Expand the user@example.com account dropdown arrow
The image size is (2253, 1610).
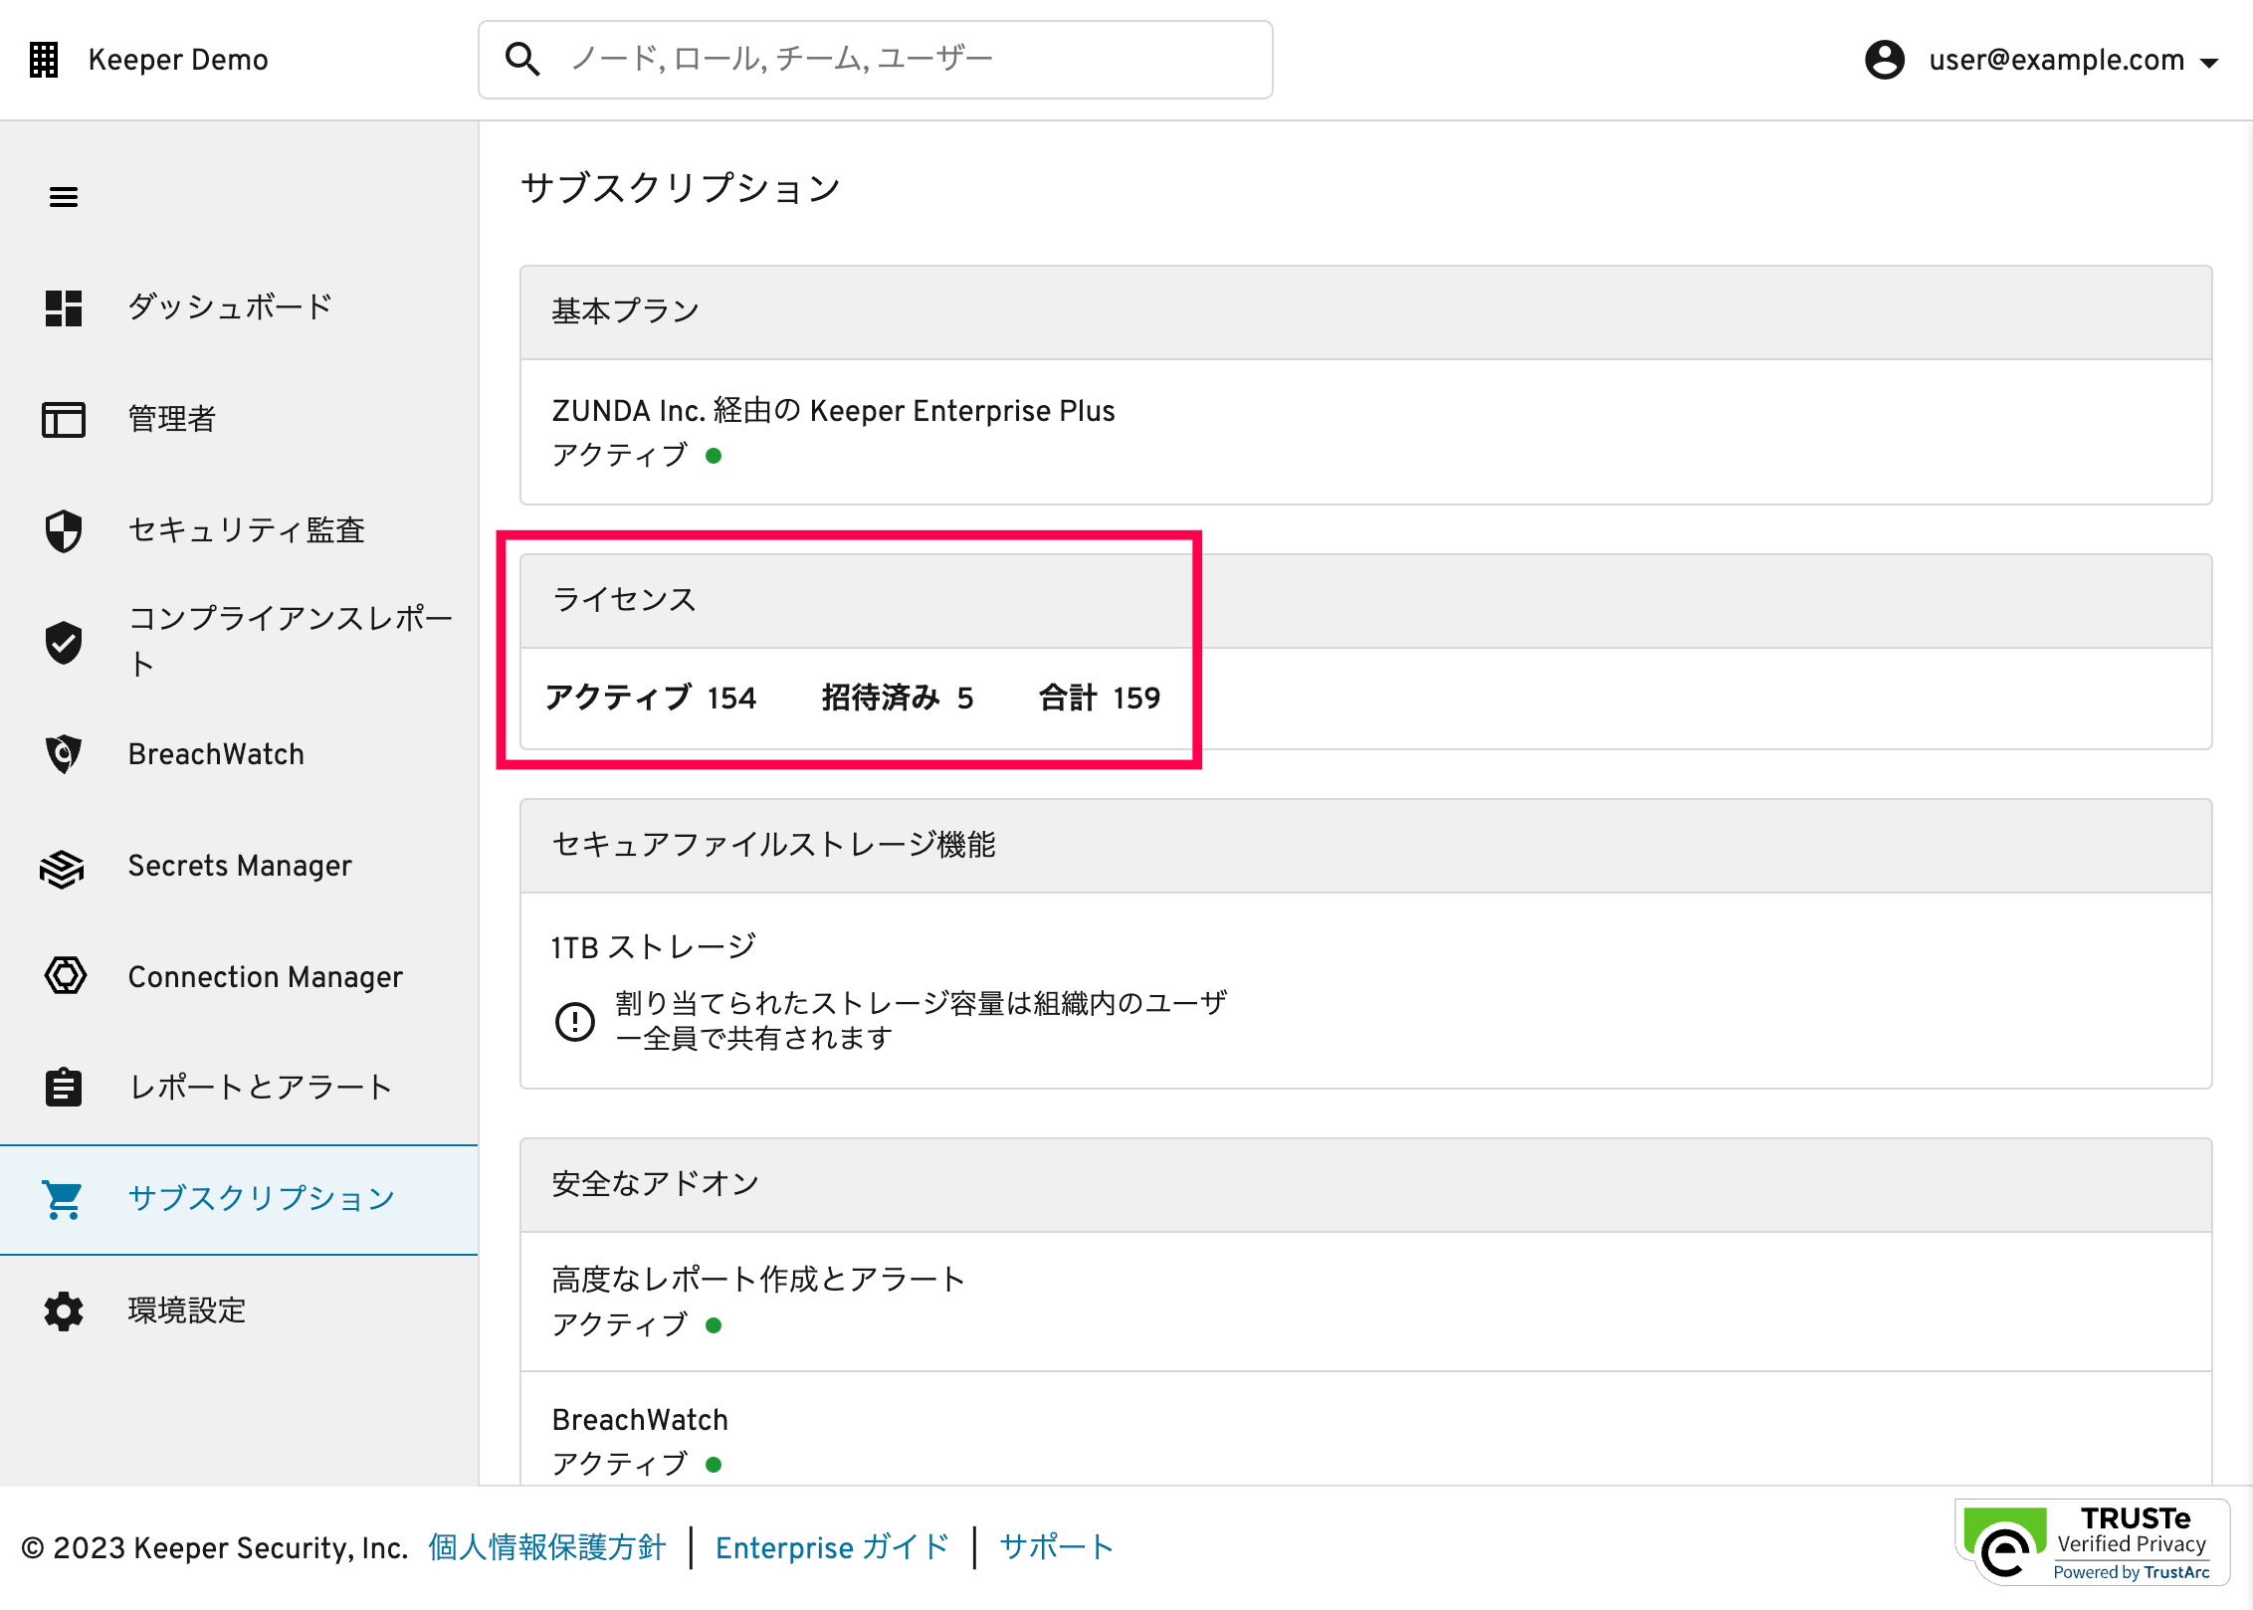[2209, 63]
